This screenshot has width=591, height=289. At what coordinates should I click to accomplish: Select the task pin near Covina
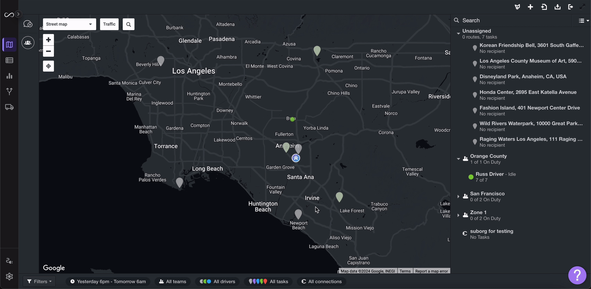click(x=317, y=50)
